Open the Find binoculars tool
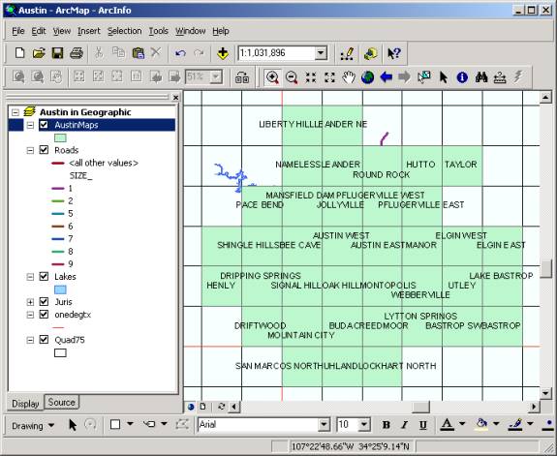 tap(481, 77)
